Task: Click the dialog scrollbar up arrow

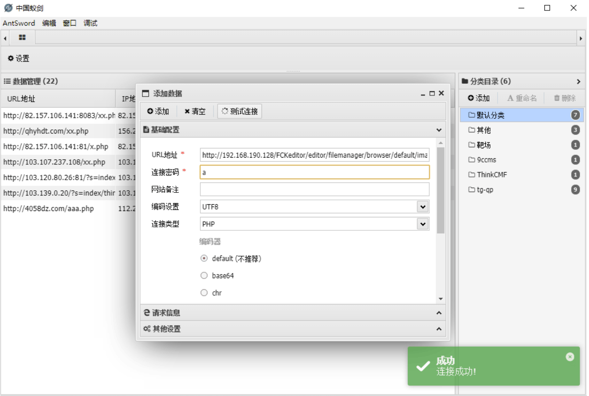Action: 440,143
